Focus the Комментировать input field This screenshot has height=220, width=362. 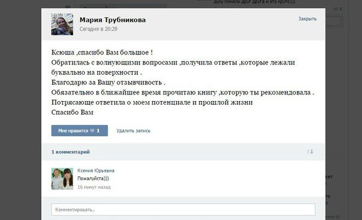coord(183,210)
